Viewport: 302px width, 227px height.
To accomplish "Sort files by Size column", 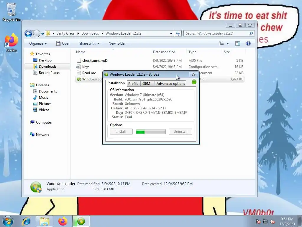I will (234, 52).
